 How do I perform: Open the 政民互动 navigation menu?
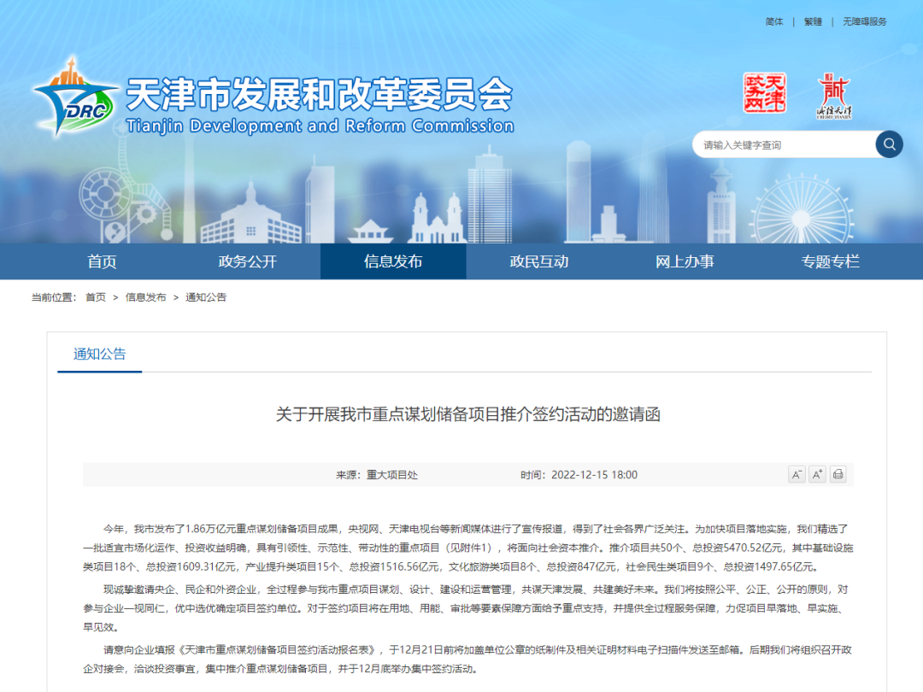(x=538, y=261)
